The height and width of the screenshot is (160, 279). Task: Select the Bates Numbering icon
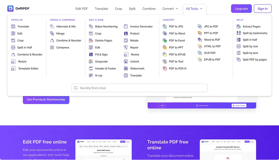(x=91, y=26)
